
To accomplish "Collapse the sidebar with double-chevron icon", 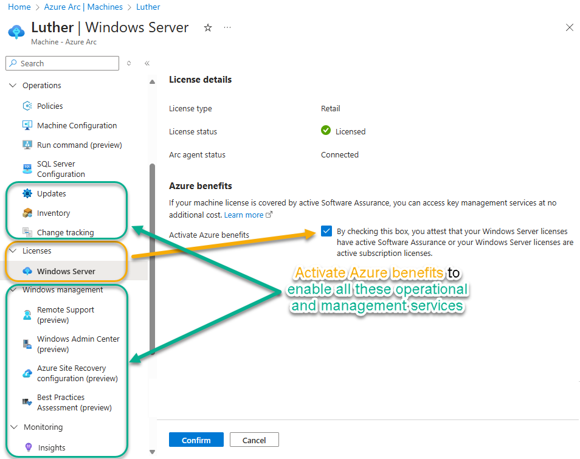I will (147, 63).
